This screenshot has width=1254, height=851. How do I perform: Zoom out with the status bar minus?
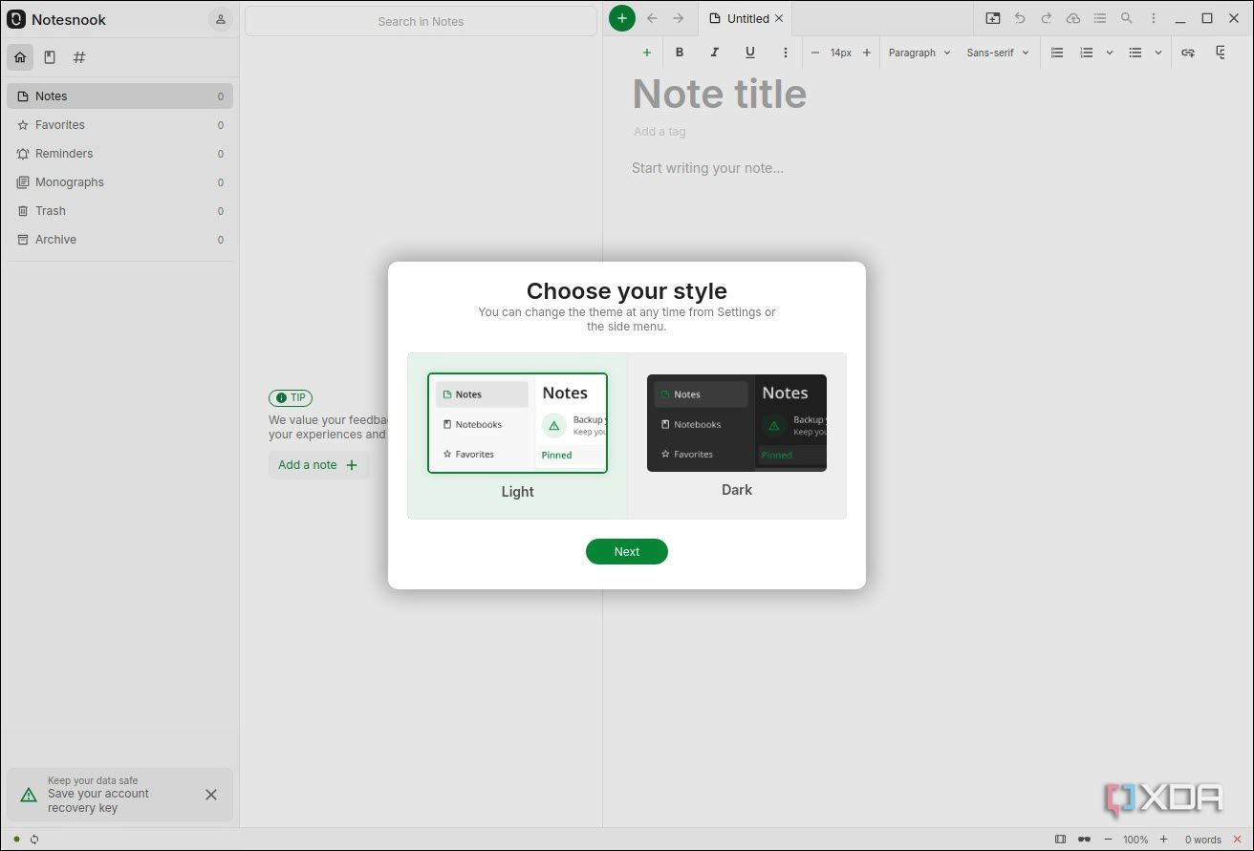(1108, 840)
